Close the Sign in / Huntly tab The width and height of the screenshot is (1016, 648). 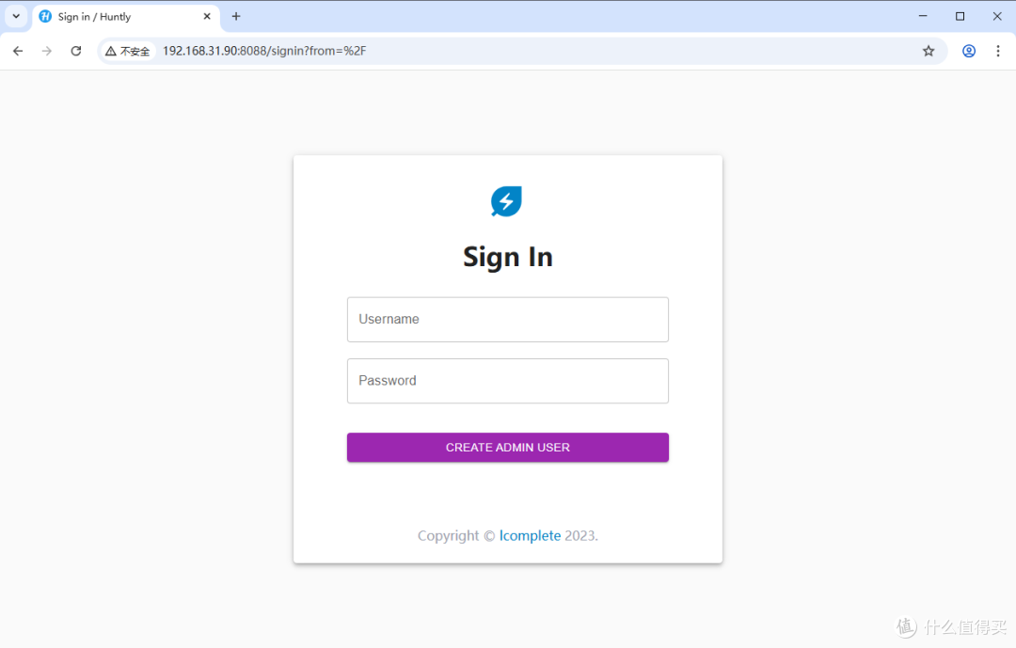(x=207, y=17)
